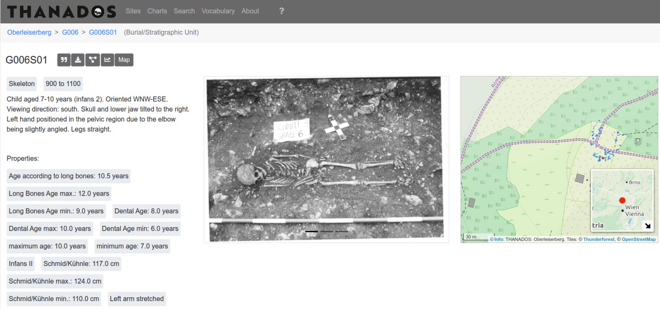
Task: Select the first carousel indicator bar
Action: pos(311,231)
